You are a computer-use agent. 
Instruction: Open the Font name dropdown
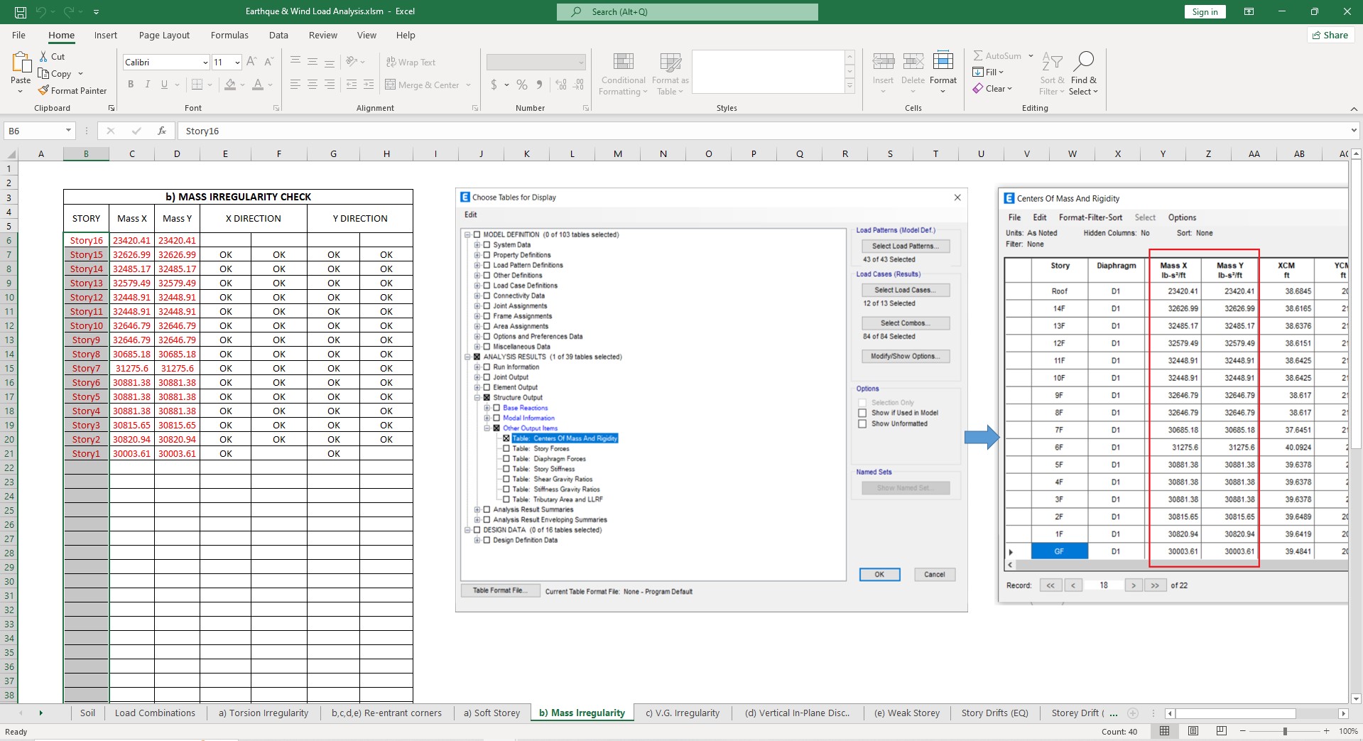coord(205,63)
